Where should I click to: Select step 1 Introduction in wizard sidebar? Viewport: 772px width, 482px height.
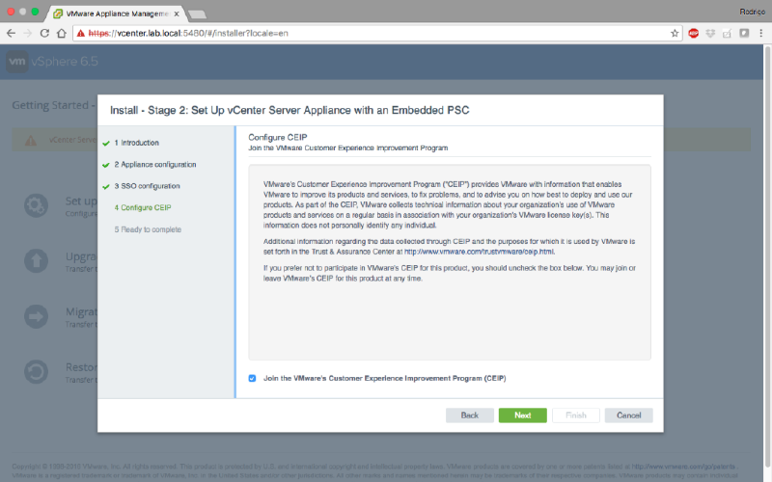coord(136,143)
